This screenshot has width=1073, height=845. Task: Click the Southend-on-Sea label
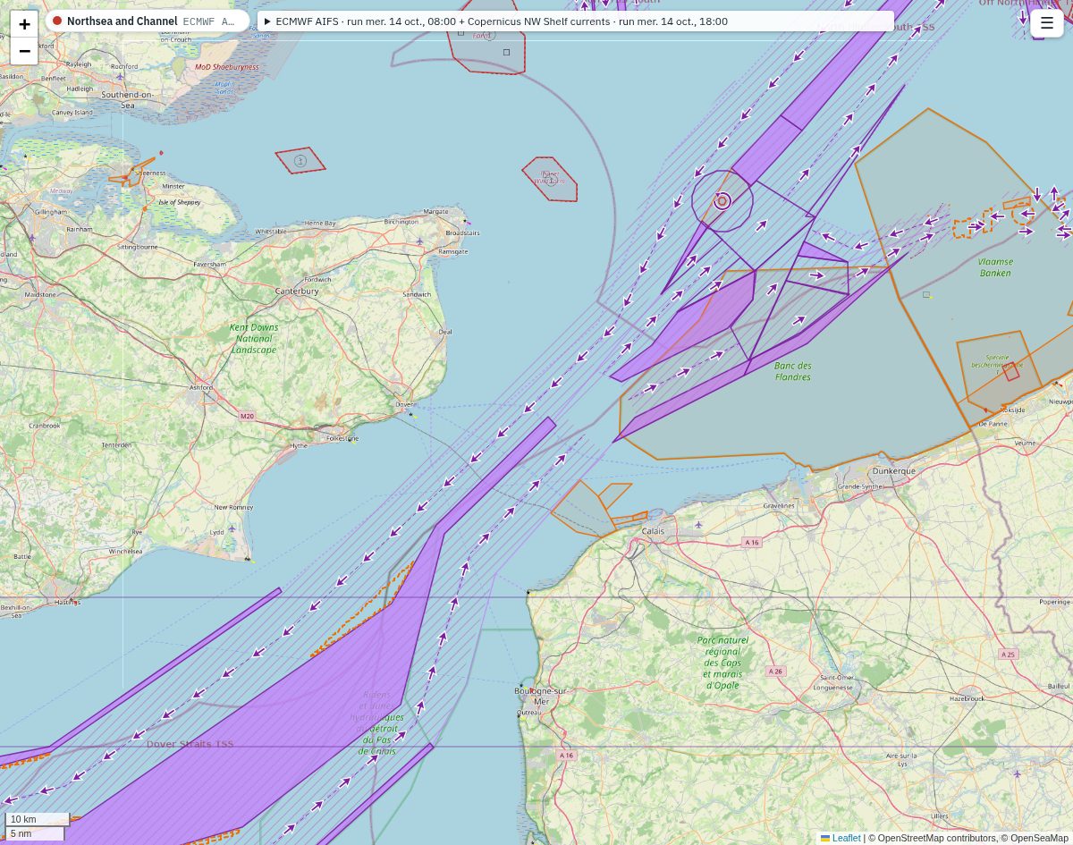127,99
